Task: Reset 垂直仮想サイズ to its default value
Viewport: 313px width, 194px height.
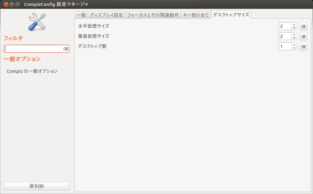Action: pos(303,36)
